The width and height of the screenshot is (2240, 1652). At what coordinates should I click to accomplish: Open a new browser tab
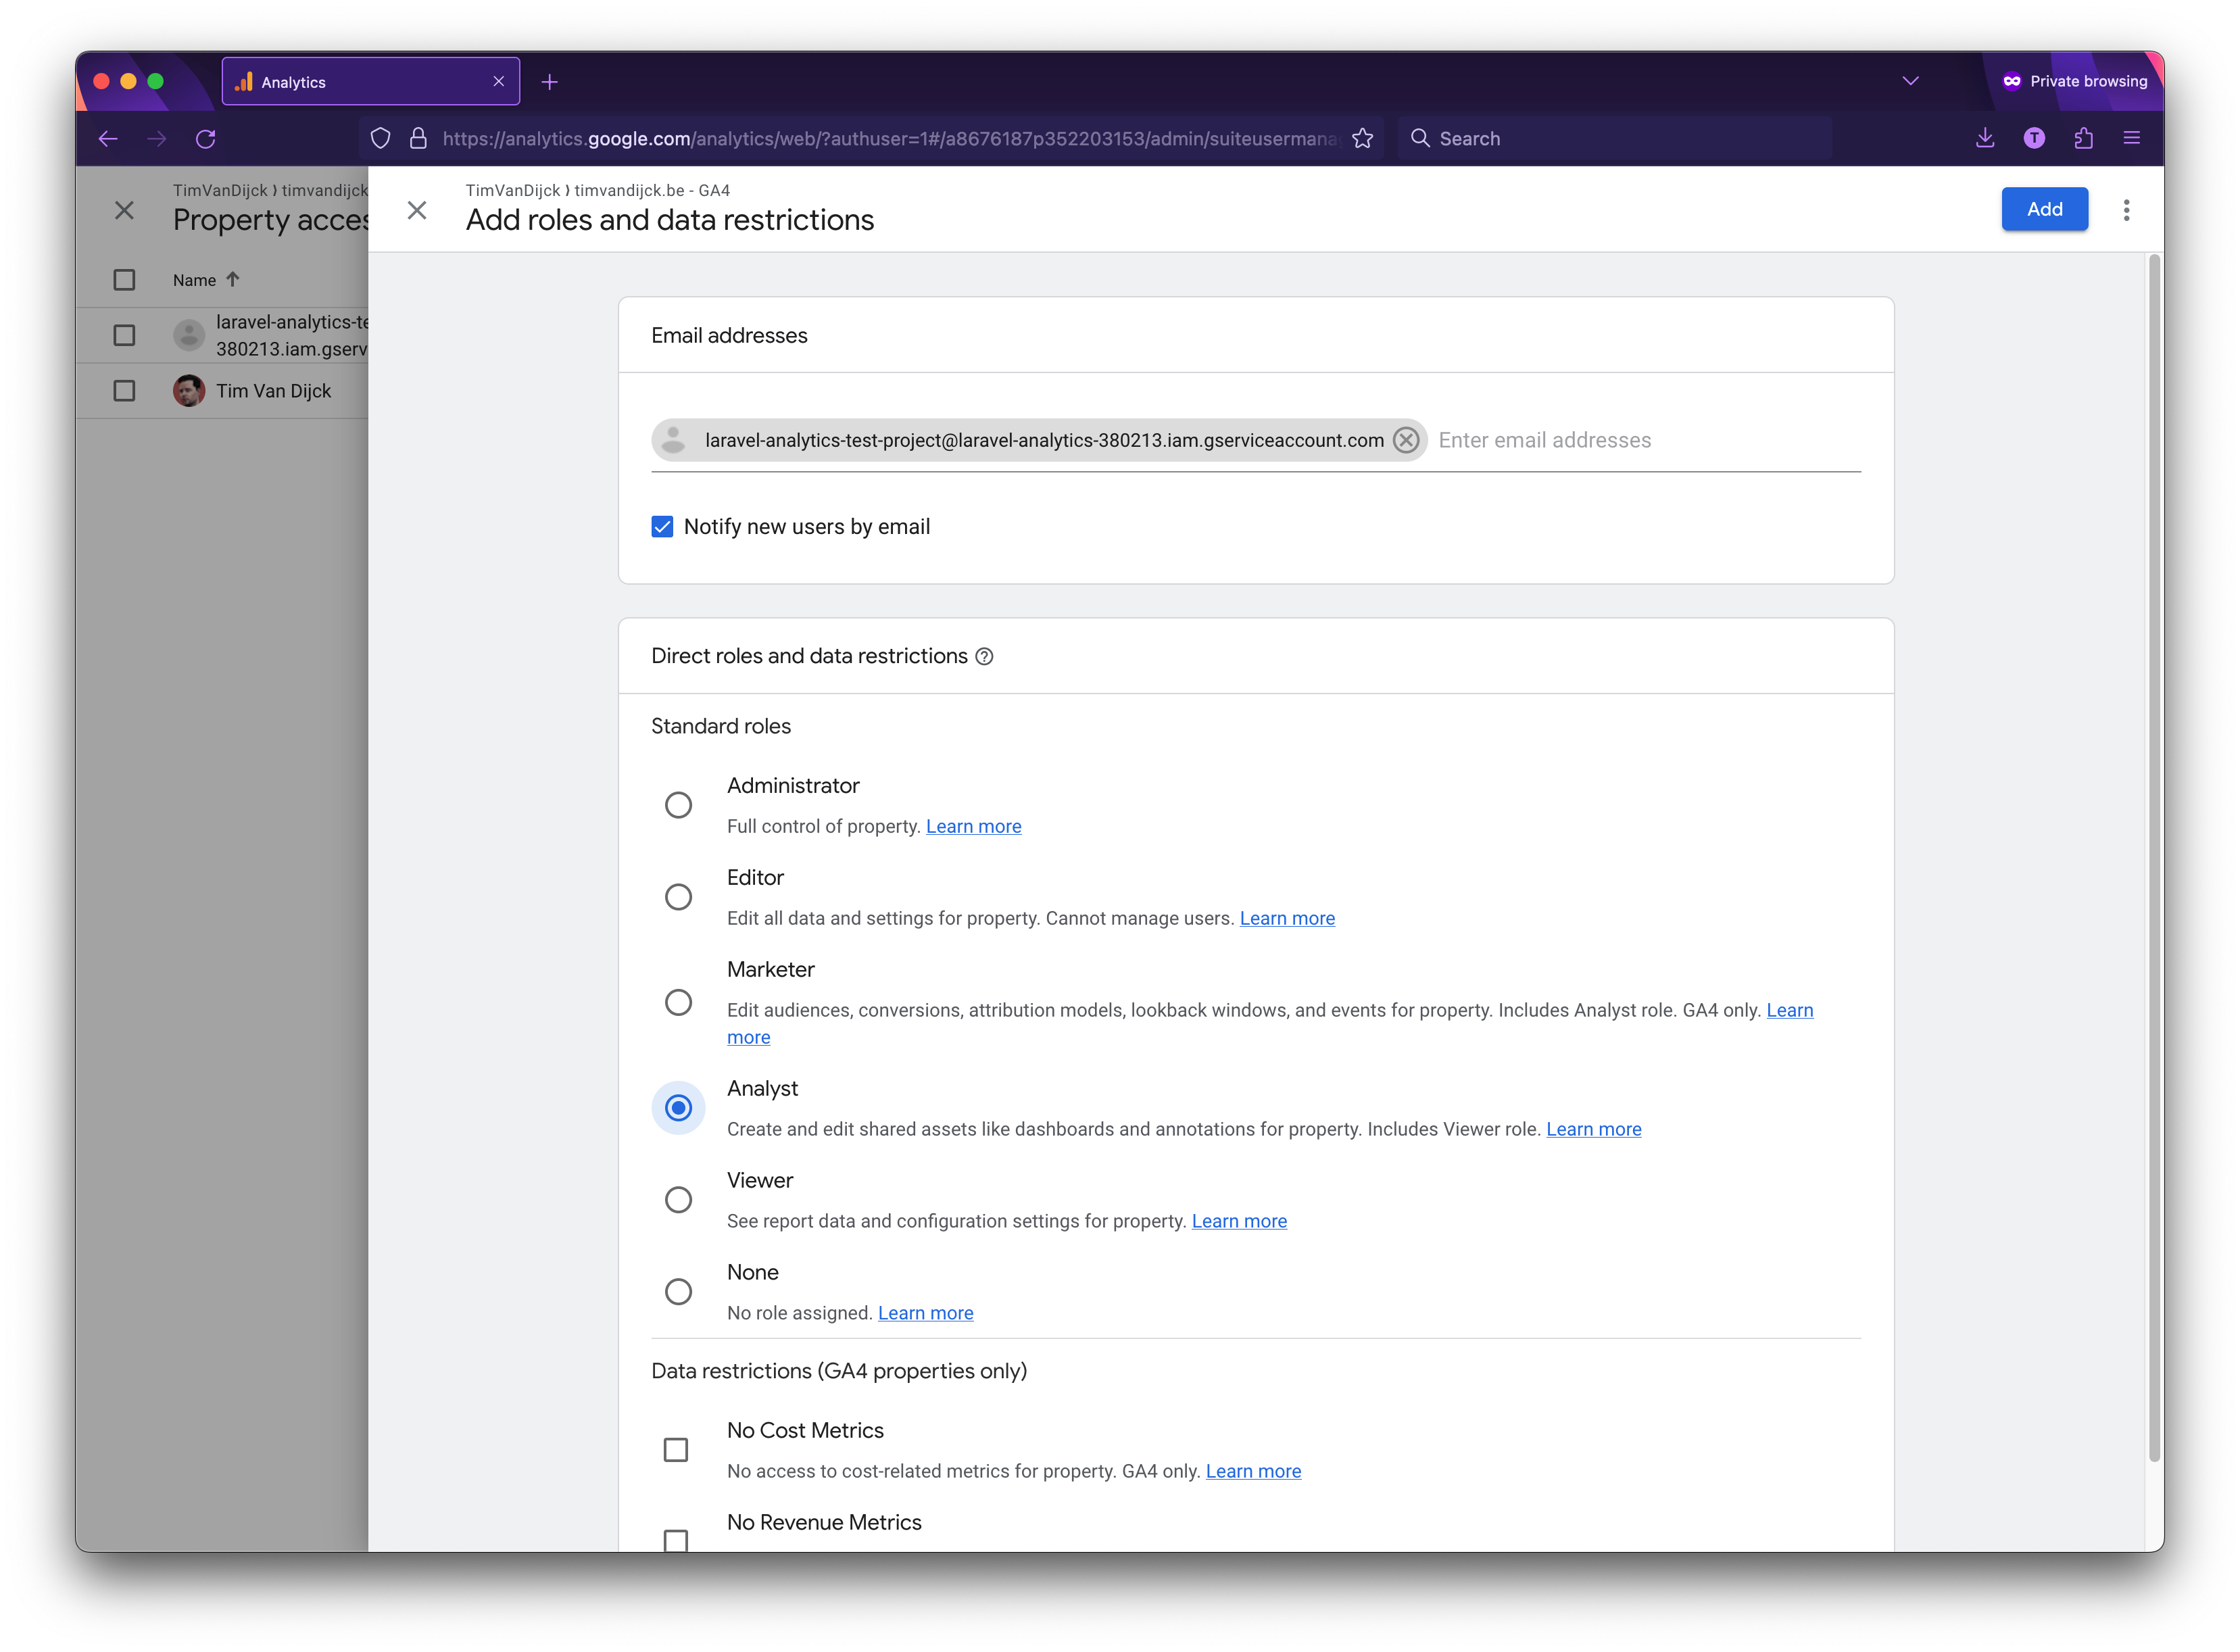click(549, 81)
